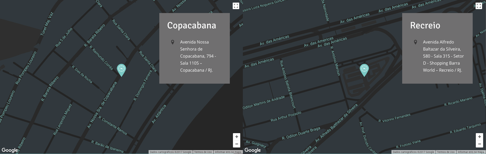Click the teal marker on the Copacabana map
This screenshot has height=154, width=486.
(121, 70)
